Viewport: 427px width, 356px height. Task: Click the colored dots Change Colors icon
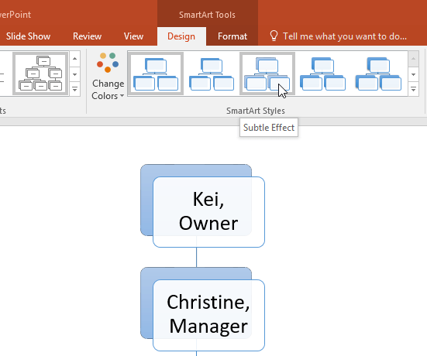108,63
